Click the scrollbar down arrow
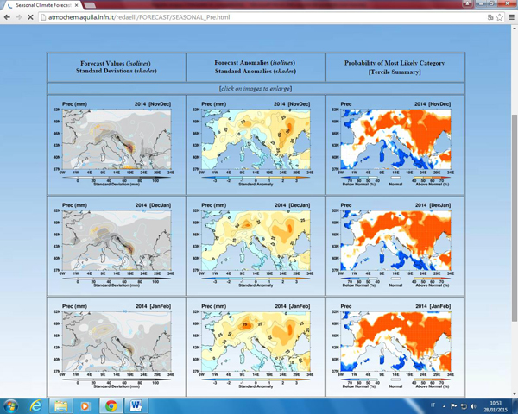518x414 pixels. pyautogui.click(x=515, y=394)
